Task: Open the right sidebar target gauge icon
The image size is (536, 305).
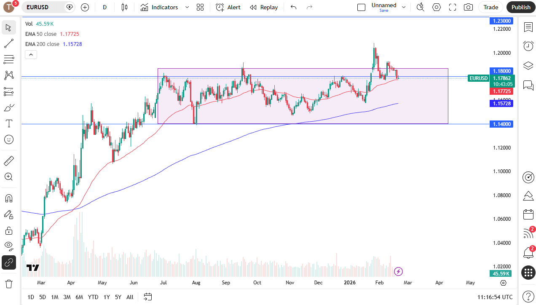Action: coord(528,177)
